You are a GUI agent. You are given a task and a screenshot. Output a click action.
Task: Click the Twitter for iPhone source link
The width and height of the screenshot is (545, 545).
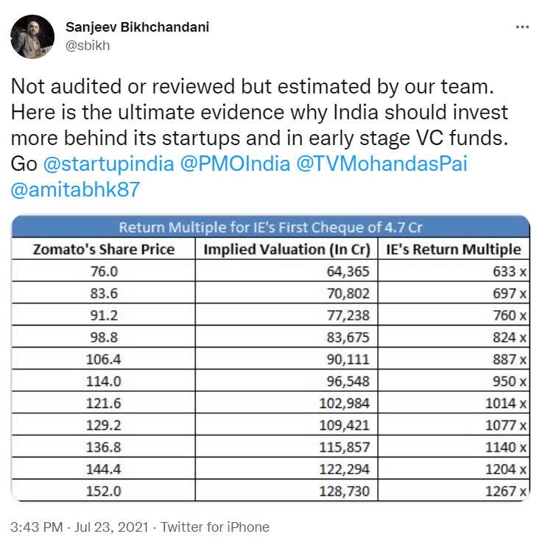coord(215,527)
